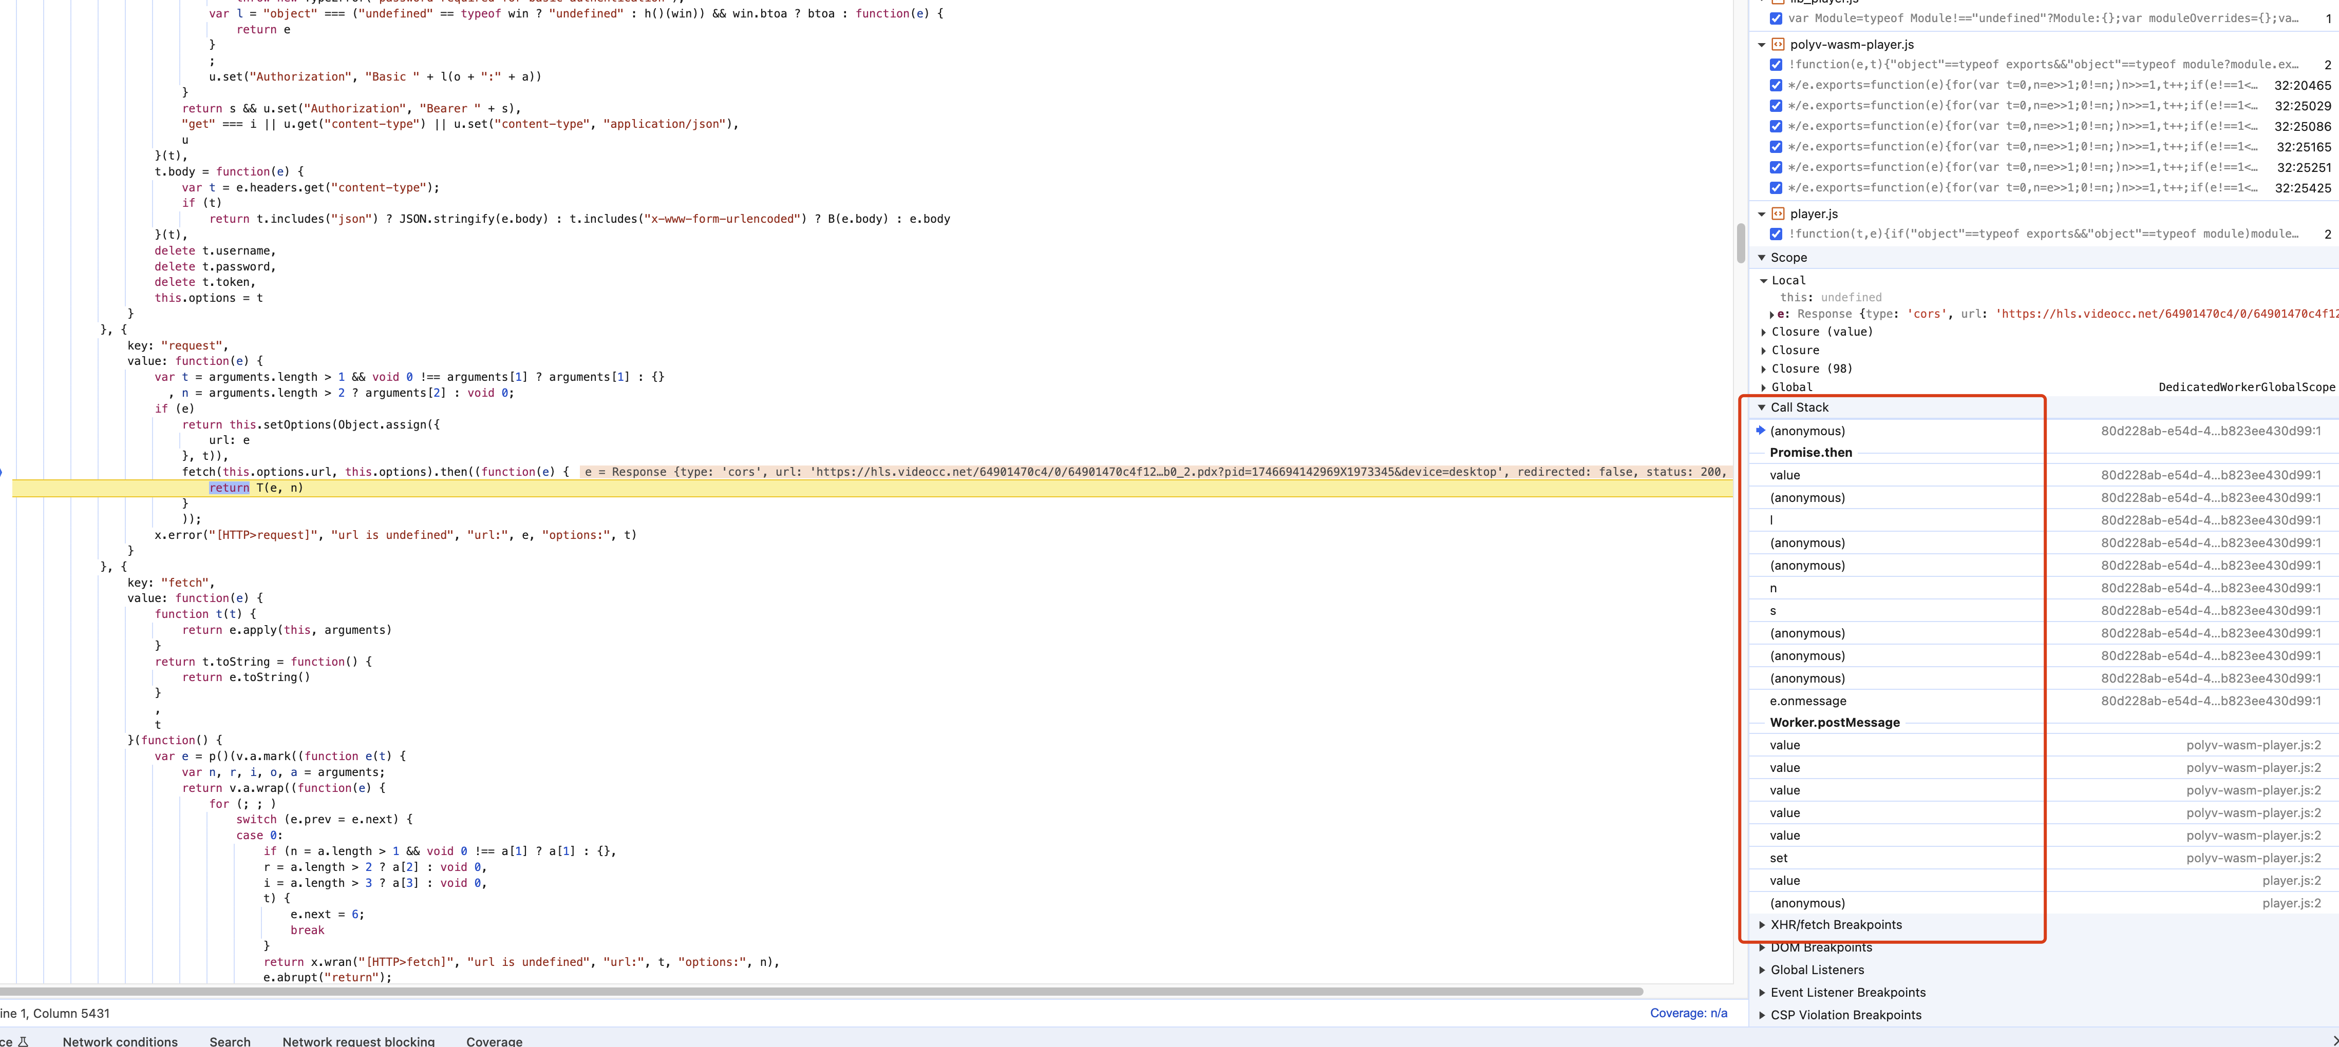Click the Coverage: n/a link
2339x1047 pixels.
[1688, 1014]
